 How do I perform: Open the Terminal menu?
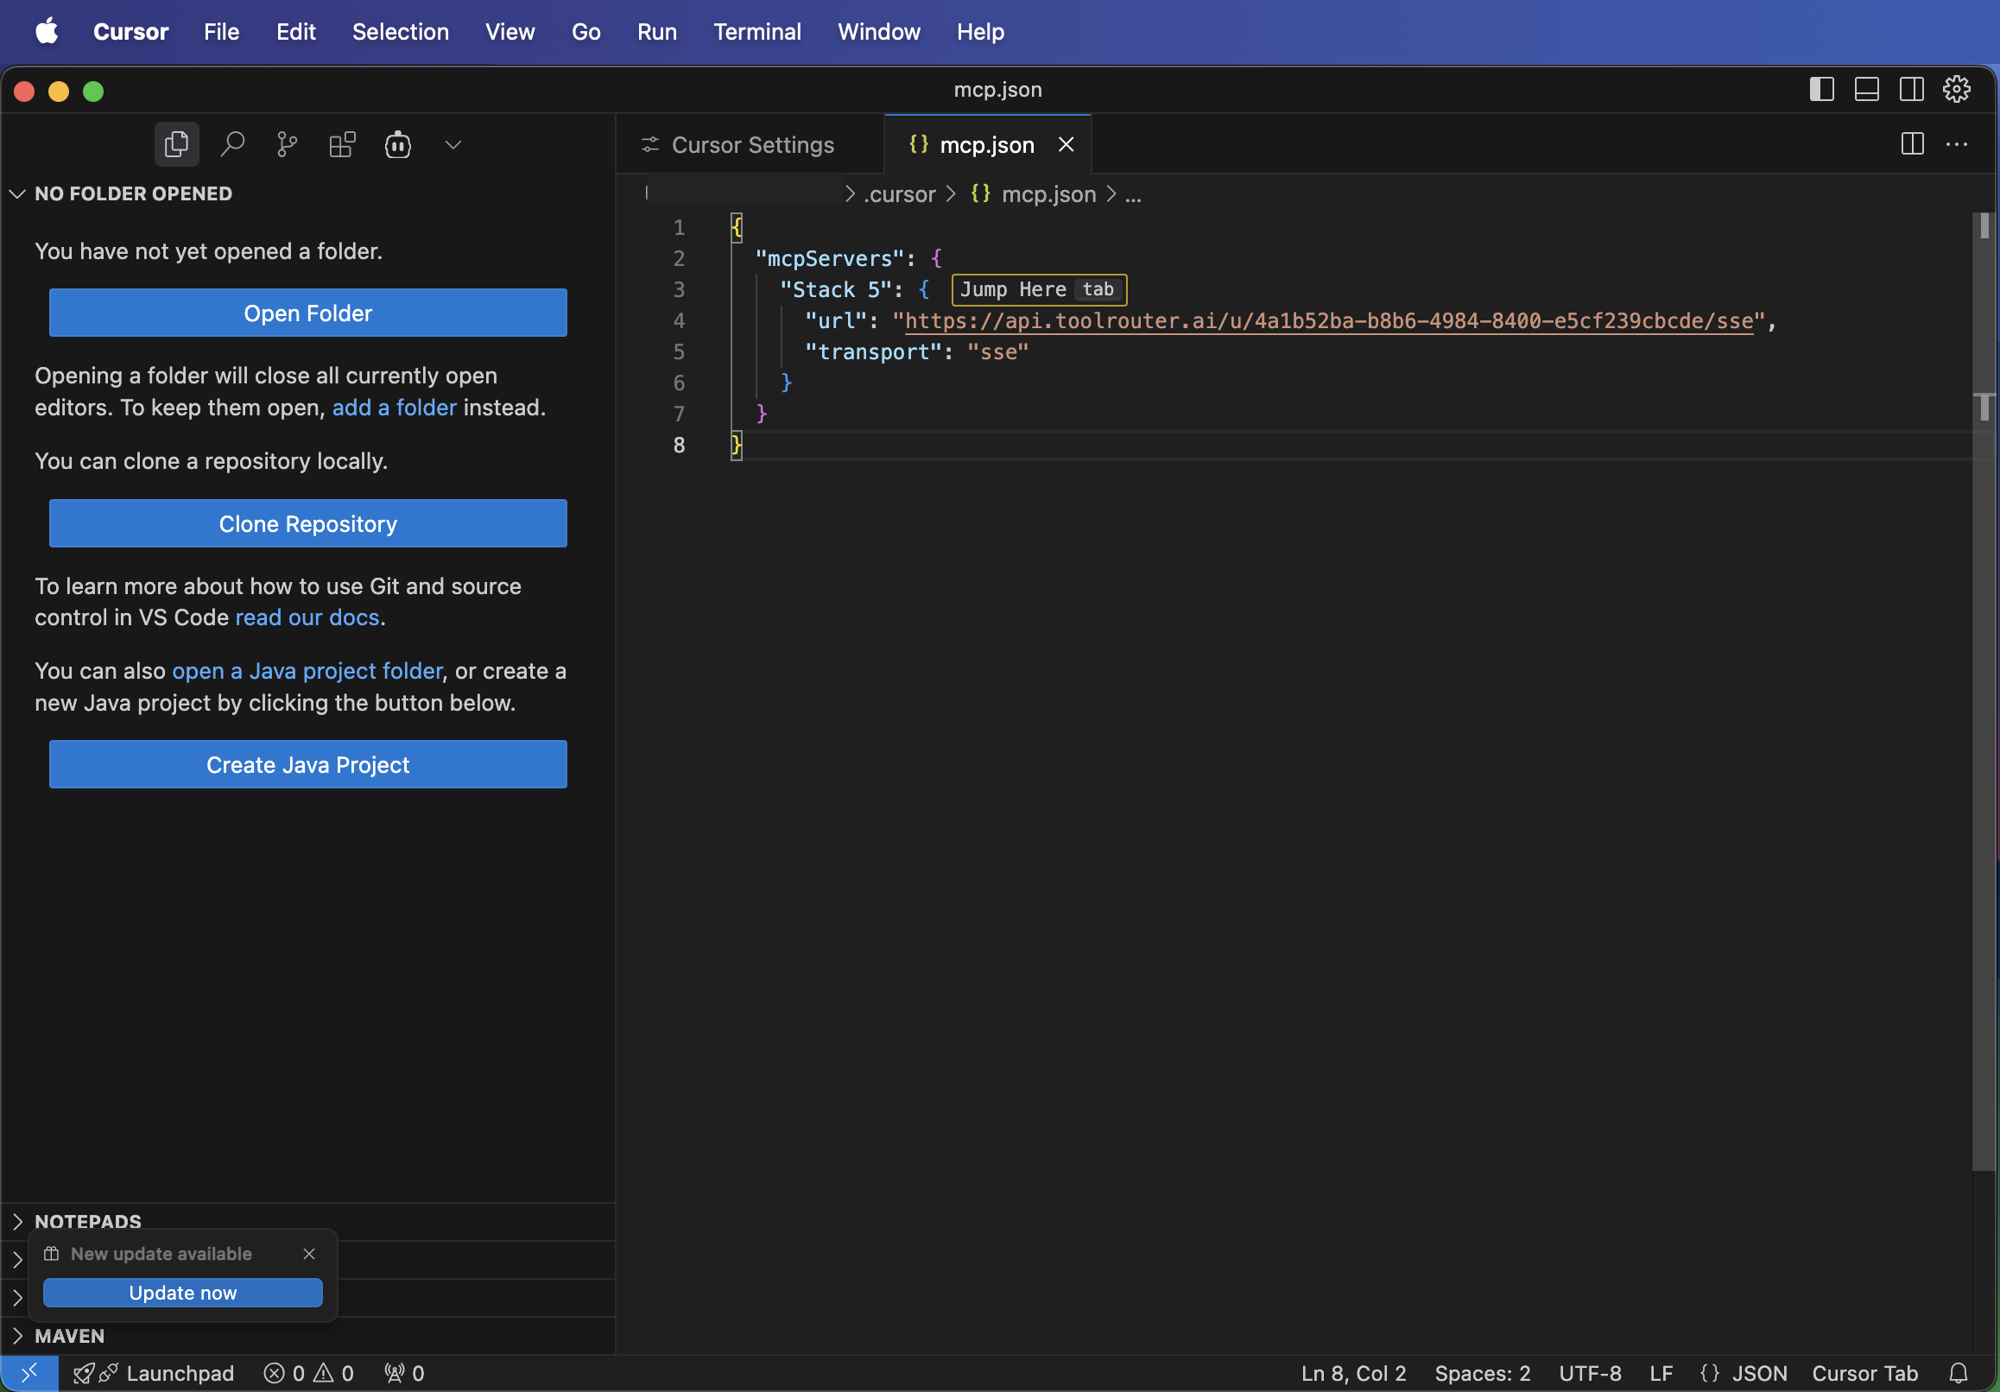pos(757,31)
